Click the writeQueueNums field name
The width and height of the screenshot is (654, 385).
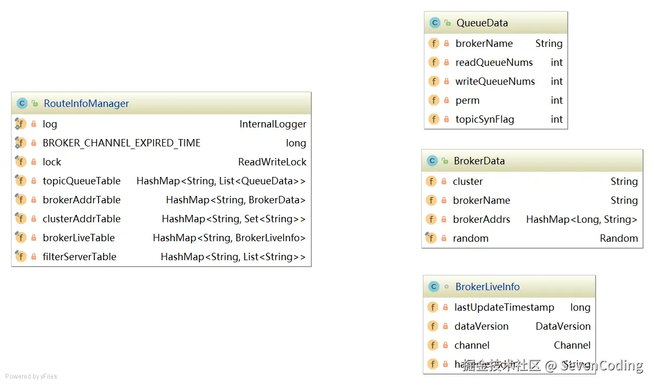(x=496, y=81)
